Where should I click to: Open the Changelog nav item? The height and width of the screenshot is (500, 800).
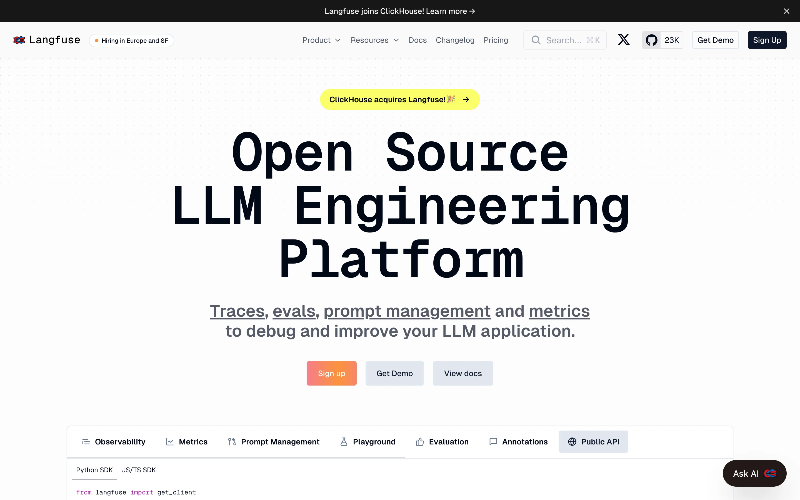click(x=455, y=40)
